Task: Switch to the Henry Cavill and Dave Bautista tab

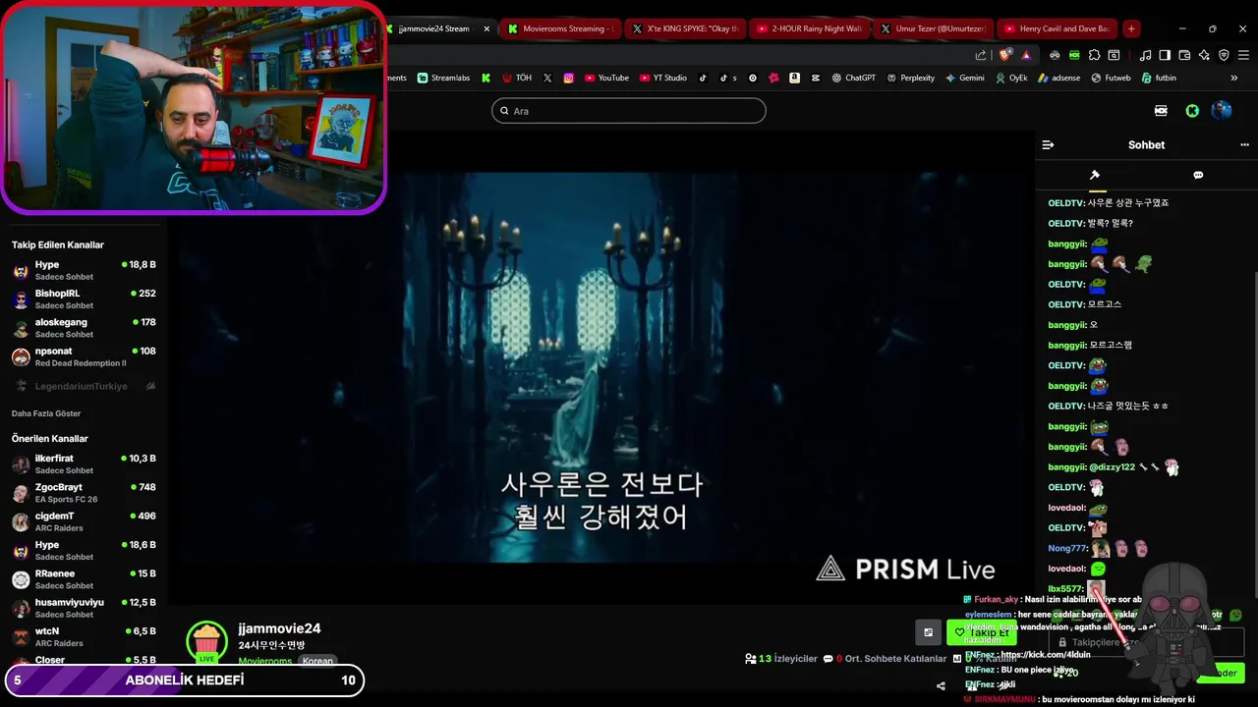Action: click(x=1058, y=28)
